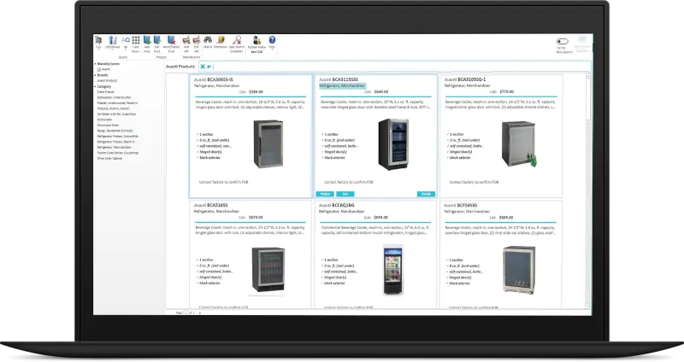Click the binoculars search icon
The image size is (684, 362).
pos(208,40)
